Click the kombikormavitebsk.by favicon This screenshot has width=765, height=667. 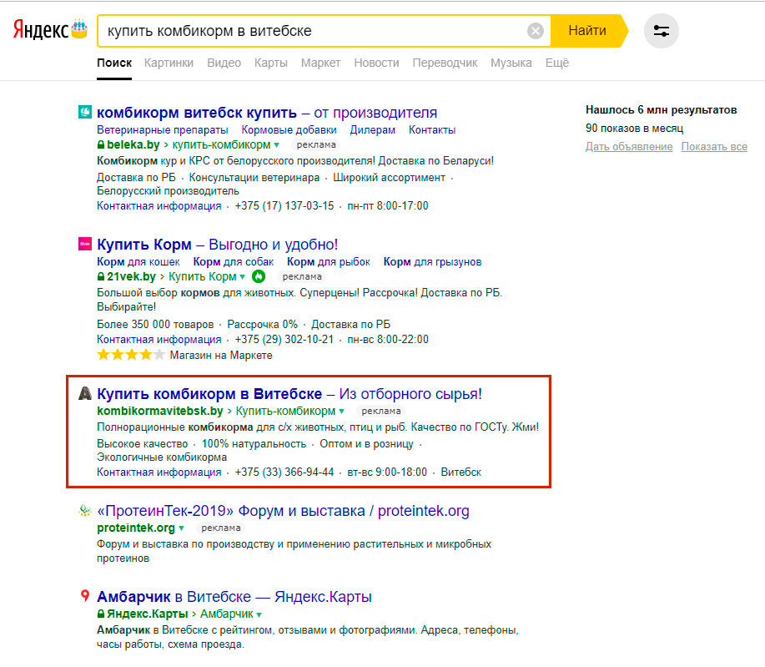[84, 393]
